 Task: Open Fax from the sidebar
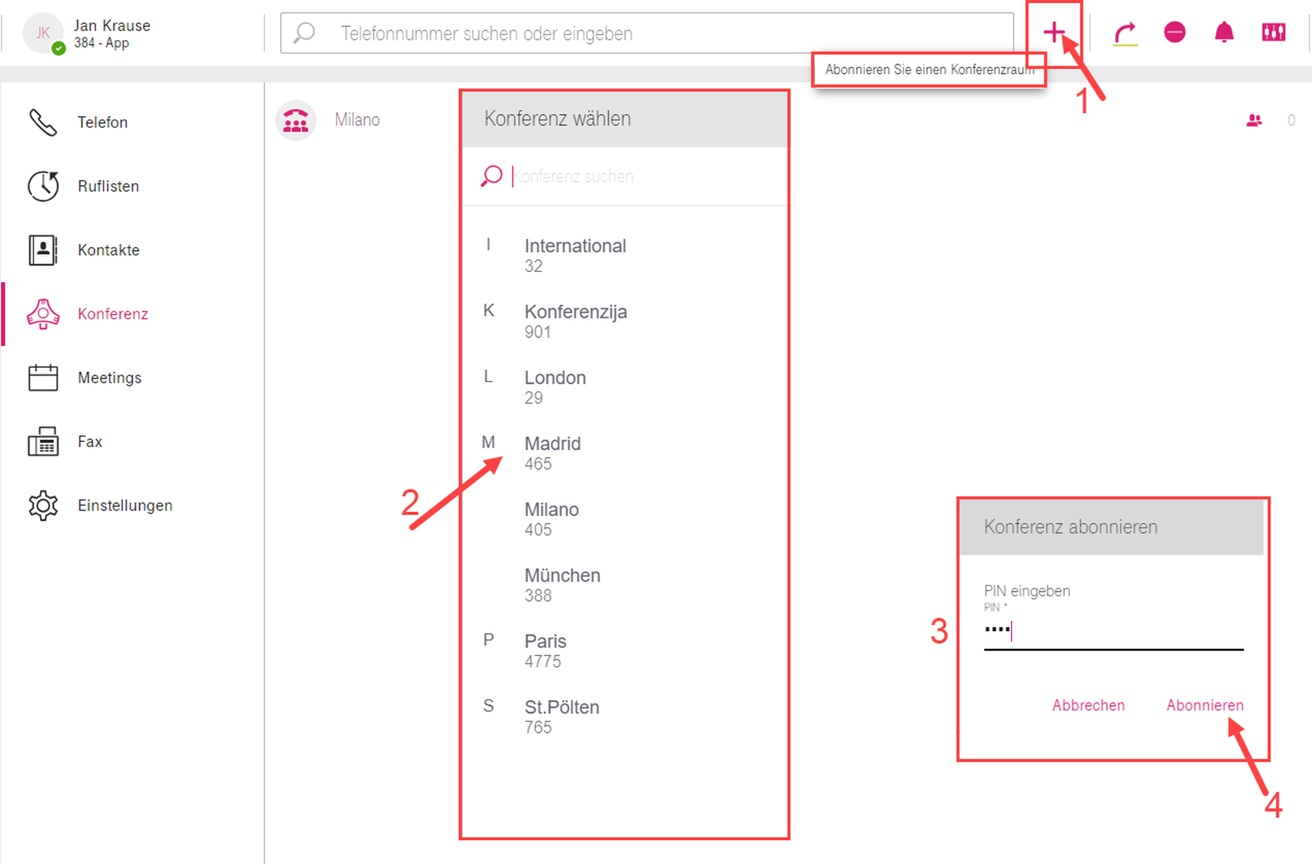click(x=89, y=442)
